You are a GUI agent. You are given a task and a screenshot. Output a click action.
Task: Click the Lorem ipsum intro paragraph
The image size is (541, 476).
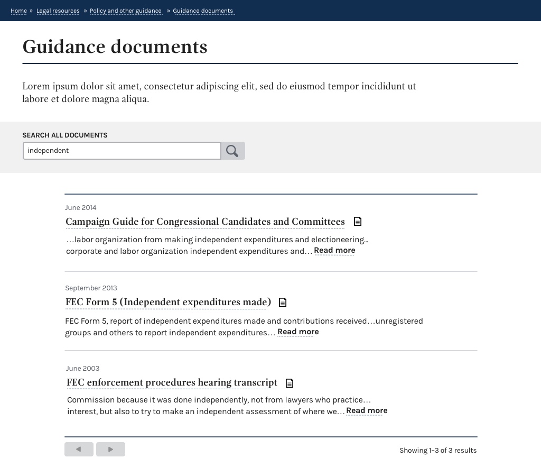pyautogui.click(x=219, y=93)
